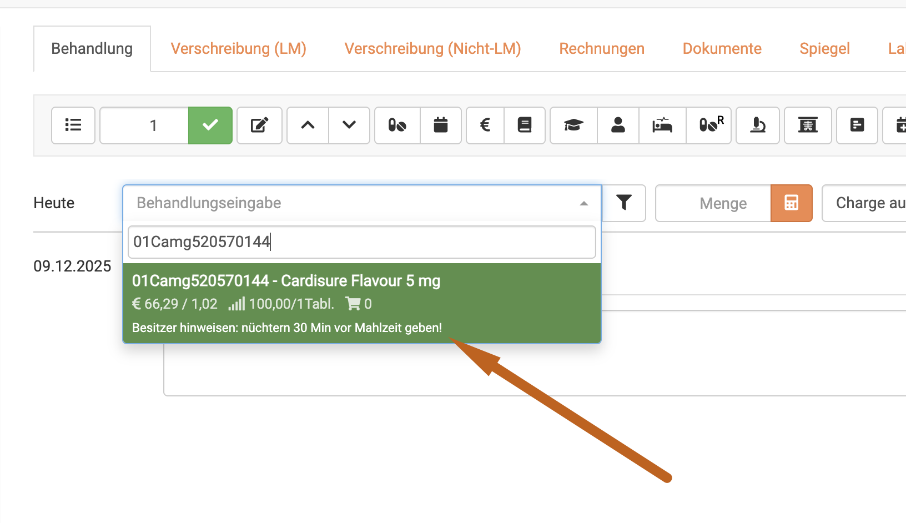Click the list view icon in toolbar
Screen dimensions: 906x523
tap(73, 125)
